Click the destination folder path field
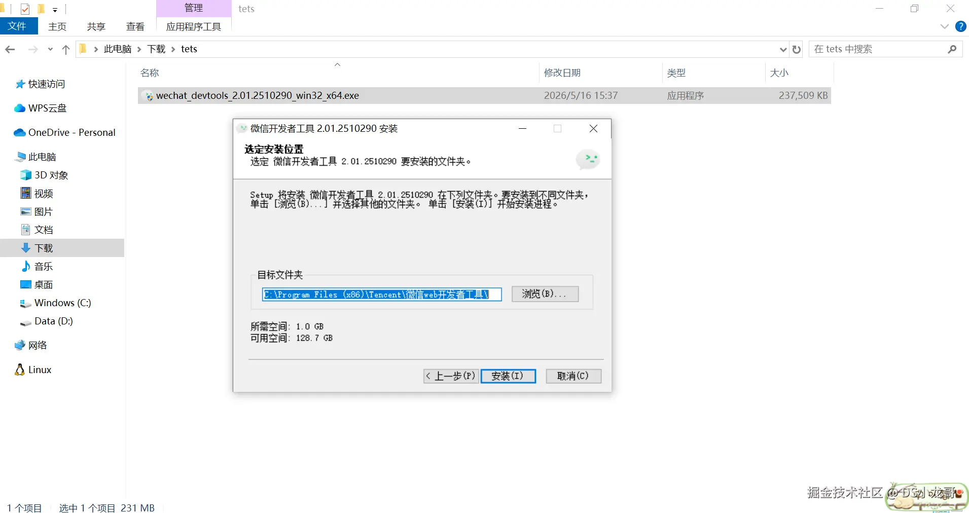 382,295
